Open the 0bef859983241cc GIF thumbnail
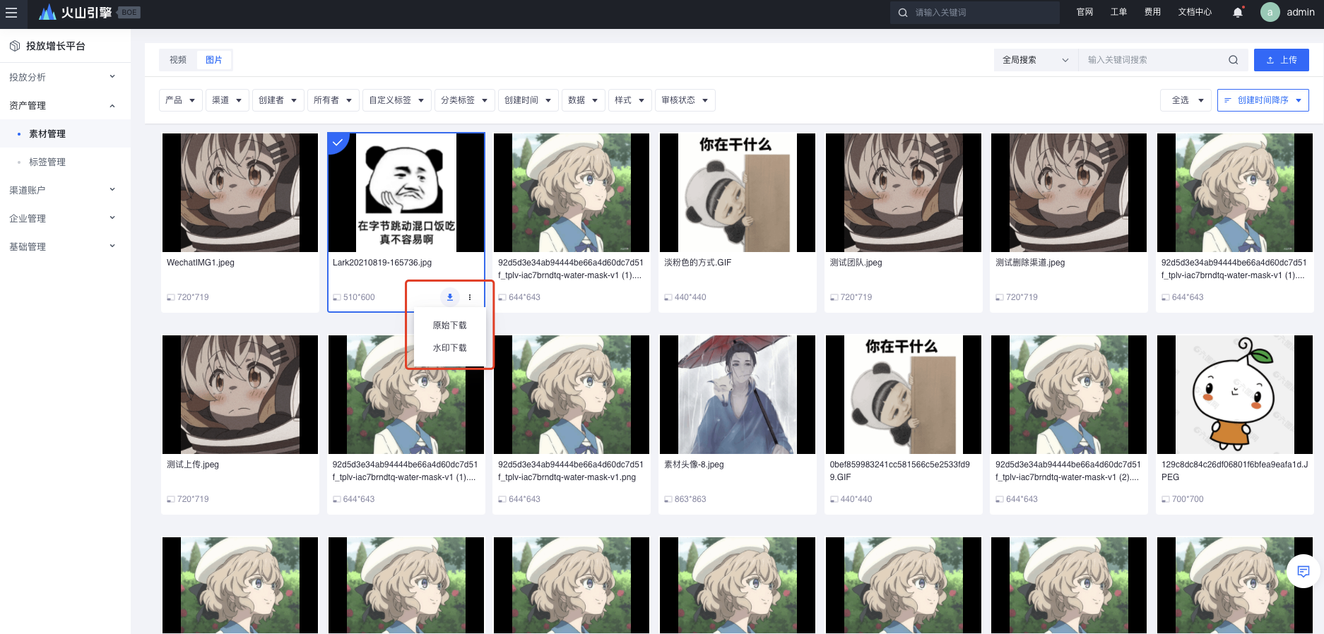 point(904,395)
